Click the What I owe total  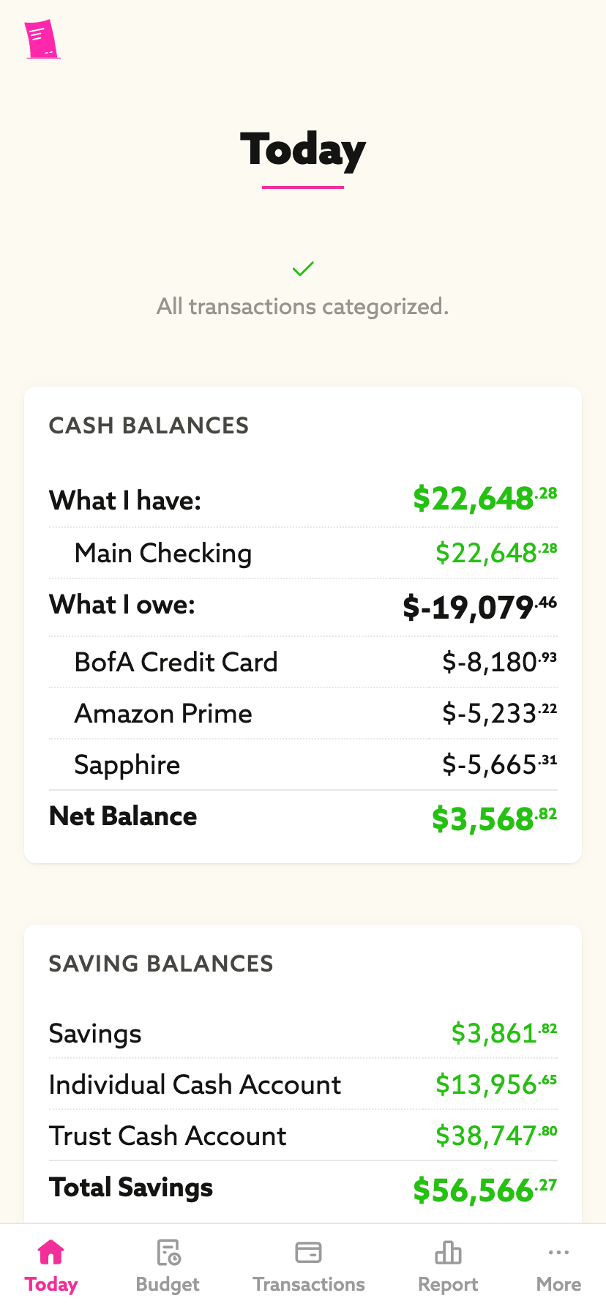coord(479,607)
